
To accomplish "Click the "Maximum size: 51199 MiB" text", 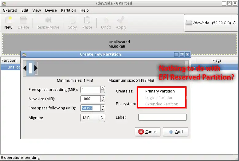I will [x=131, y=80].
